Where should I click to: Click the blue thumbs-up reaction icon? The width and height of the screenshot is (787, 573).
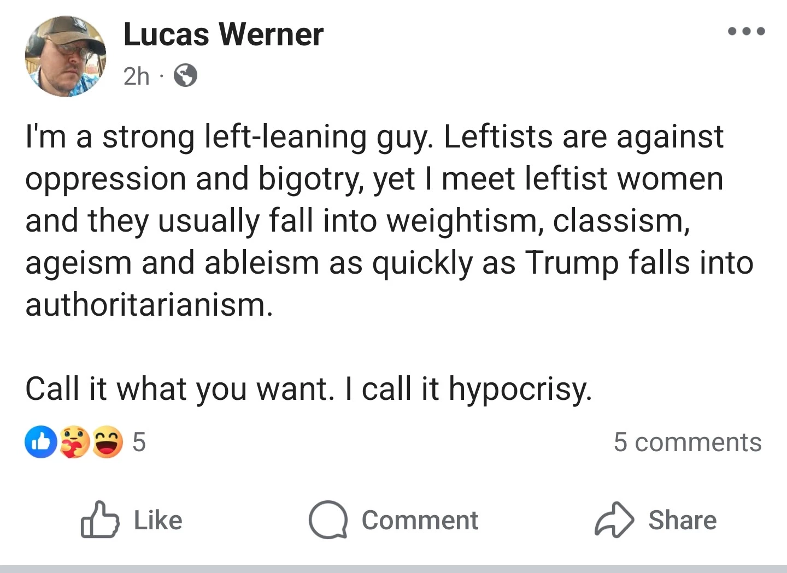(x=41, y=442)
